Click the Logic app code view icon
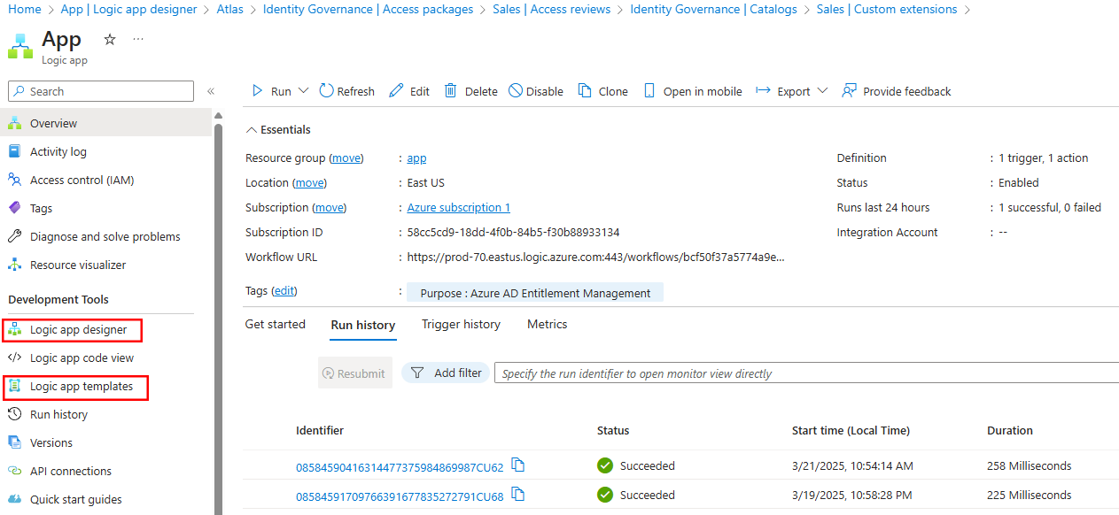Viewport: 1119px width, 515px height. [x=14, y=358]
